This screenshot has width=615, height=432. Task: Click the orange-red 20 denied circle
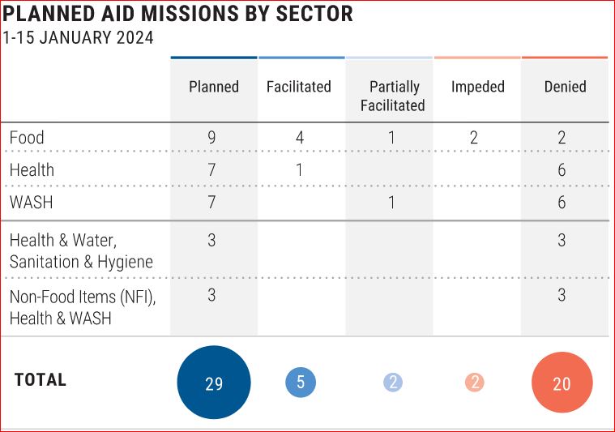(562, 383)
